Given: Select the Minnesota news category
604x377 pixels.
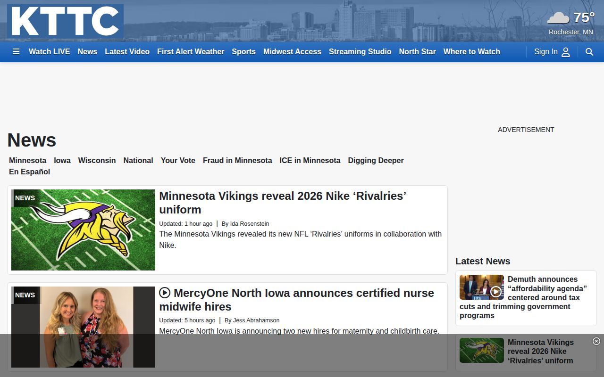Looking at the screenshot, I should pyautogui.click(x=28, y=160).
